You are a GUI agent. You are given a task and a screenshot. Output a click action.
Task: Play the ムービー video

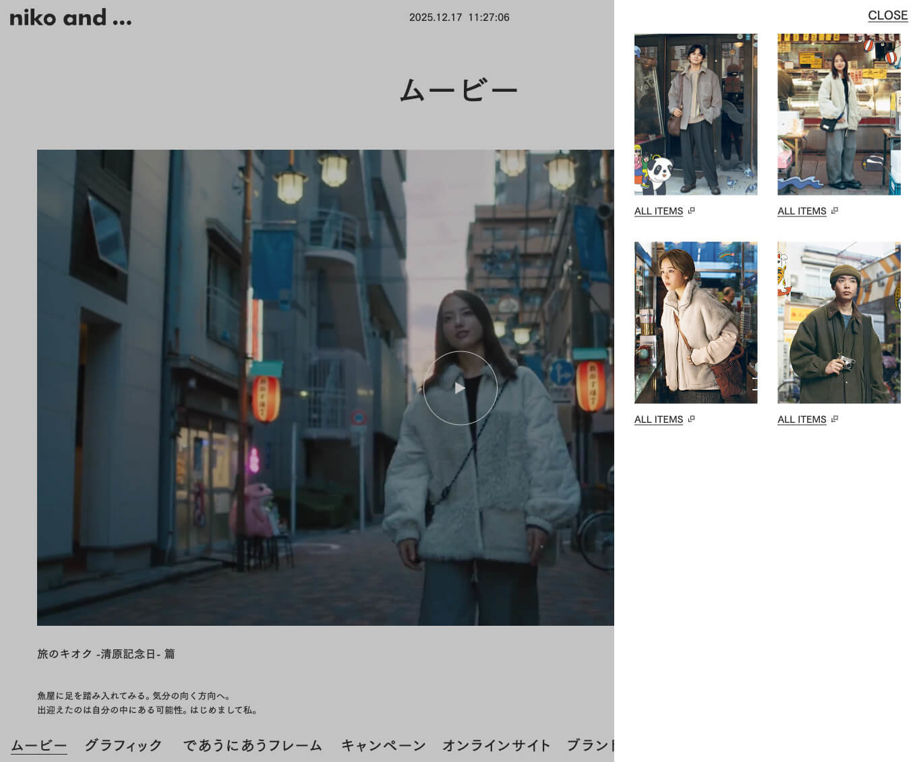click(x=460, y=388)
